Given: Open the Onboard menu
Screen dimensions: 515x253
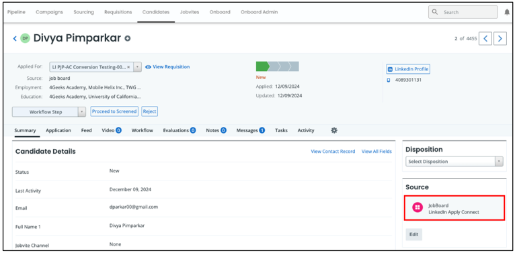Looking at the screenshot, I should pos(220,12).
